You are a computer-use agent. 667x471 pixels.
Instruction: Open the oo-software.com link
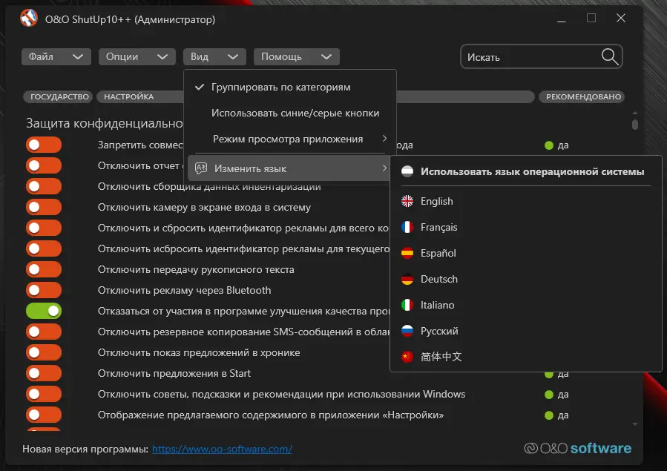pos(222,449)
